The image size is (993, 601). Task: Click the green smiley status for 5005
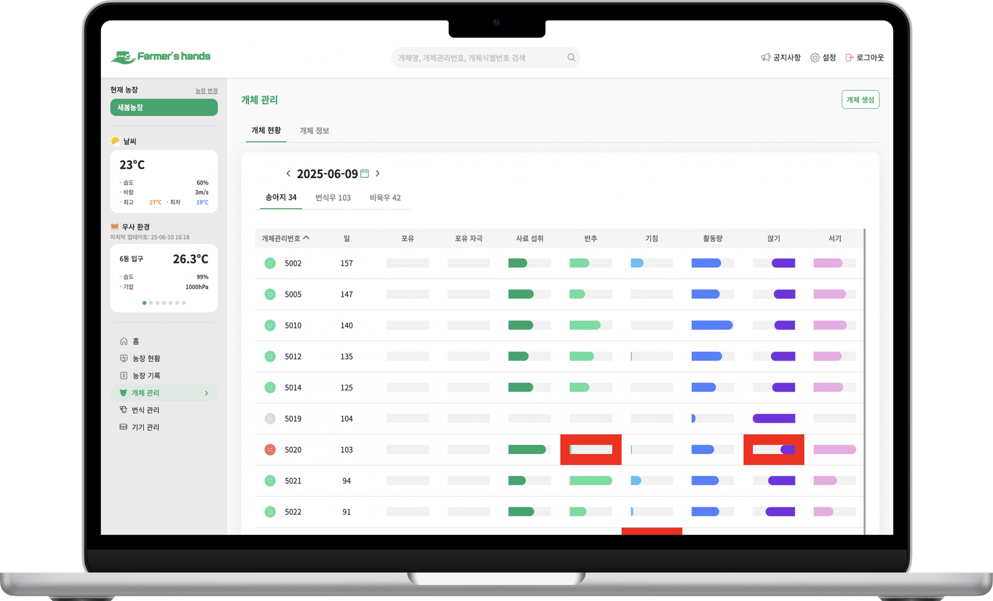270,294
